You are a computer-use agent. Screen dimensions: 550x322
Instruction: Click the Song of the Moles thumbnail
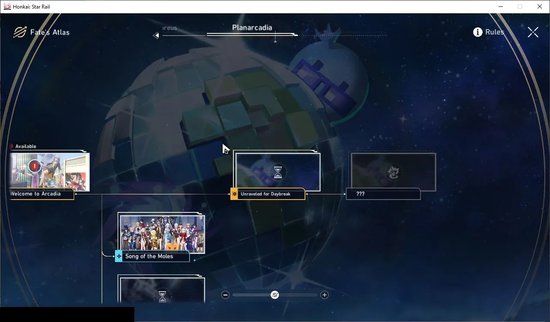point(162,234)
